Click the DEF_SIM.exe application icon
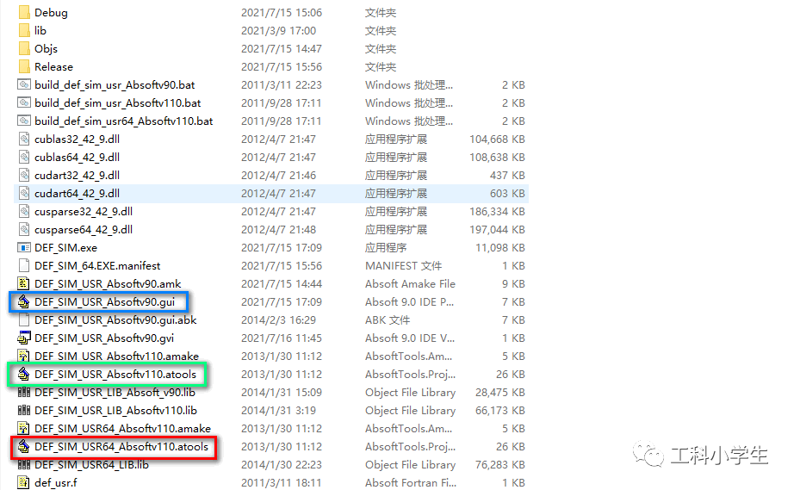This screenshot has height=490, width=794. (24, 248)
